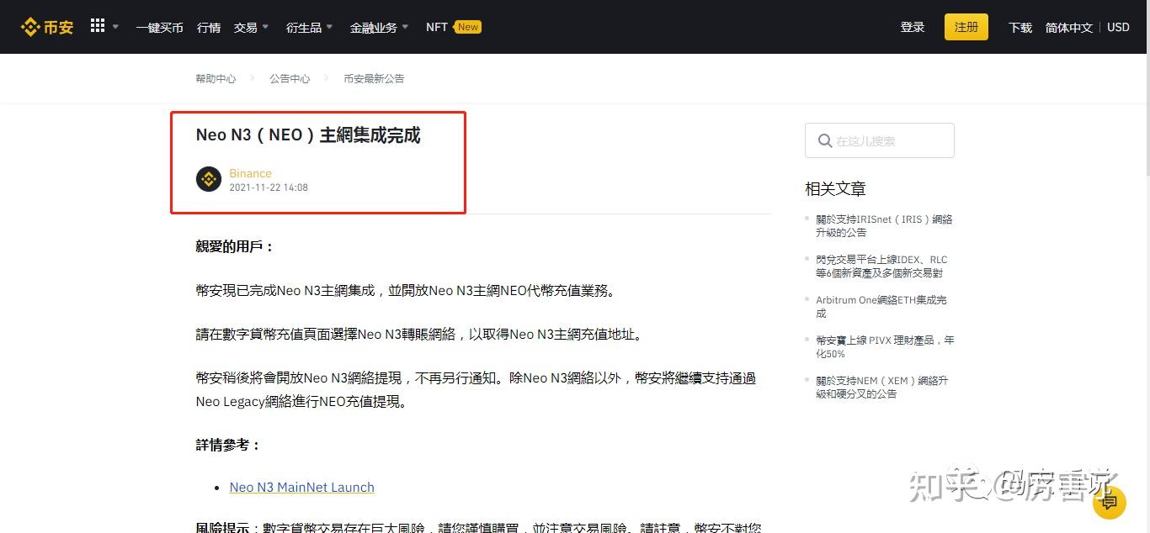Open the Neo N3 MainNet Launch link
The image size is (1150, 533).
[301, 487]
